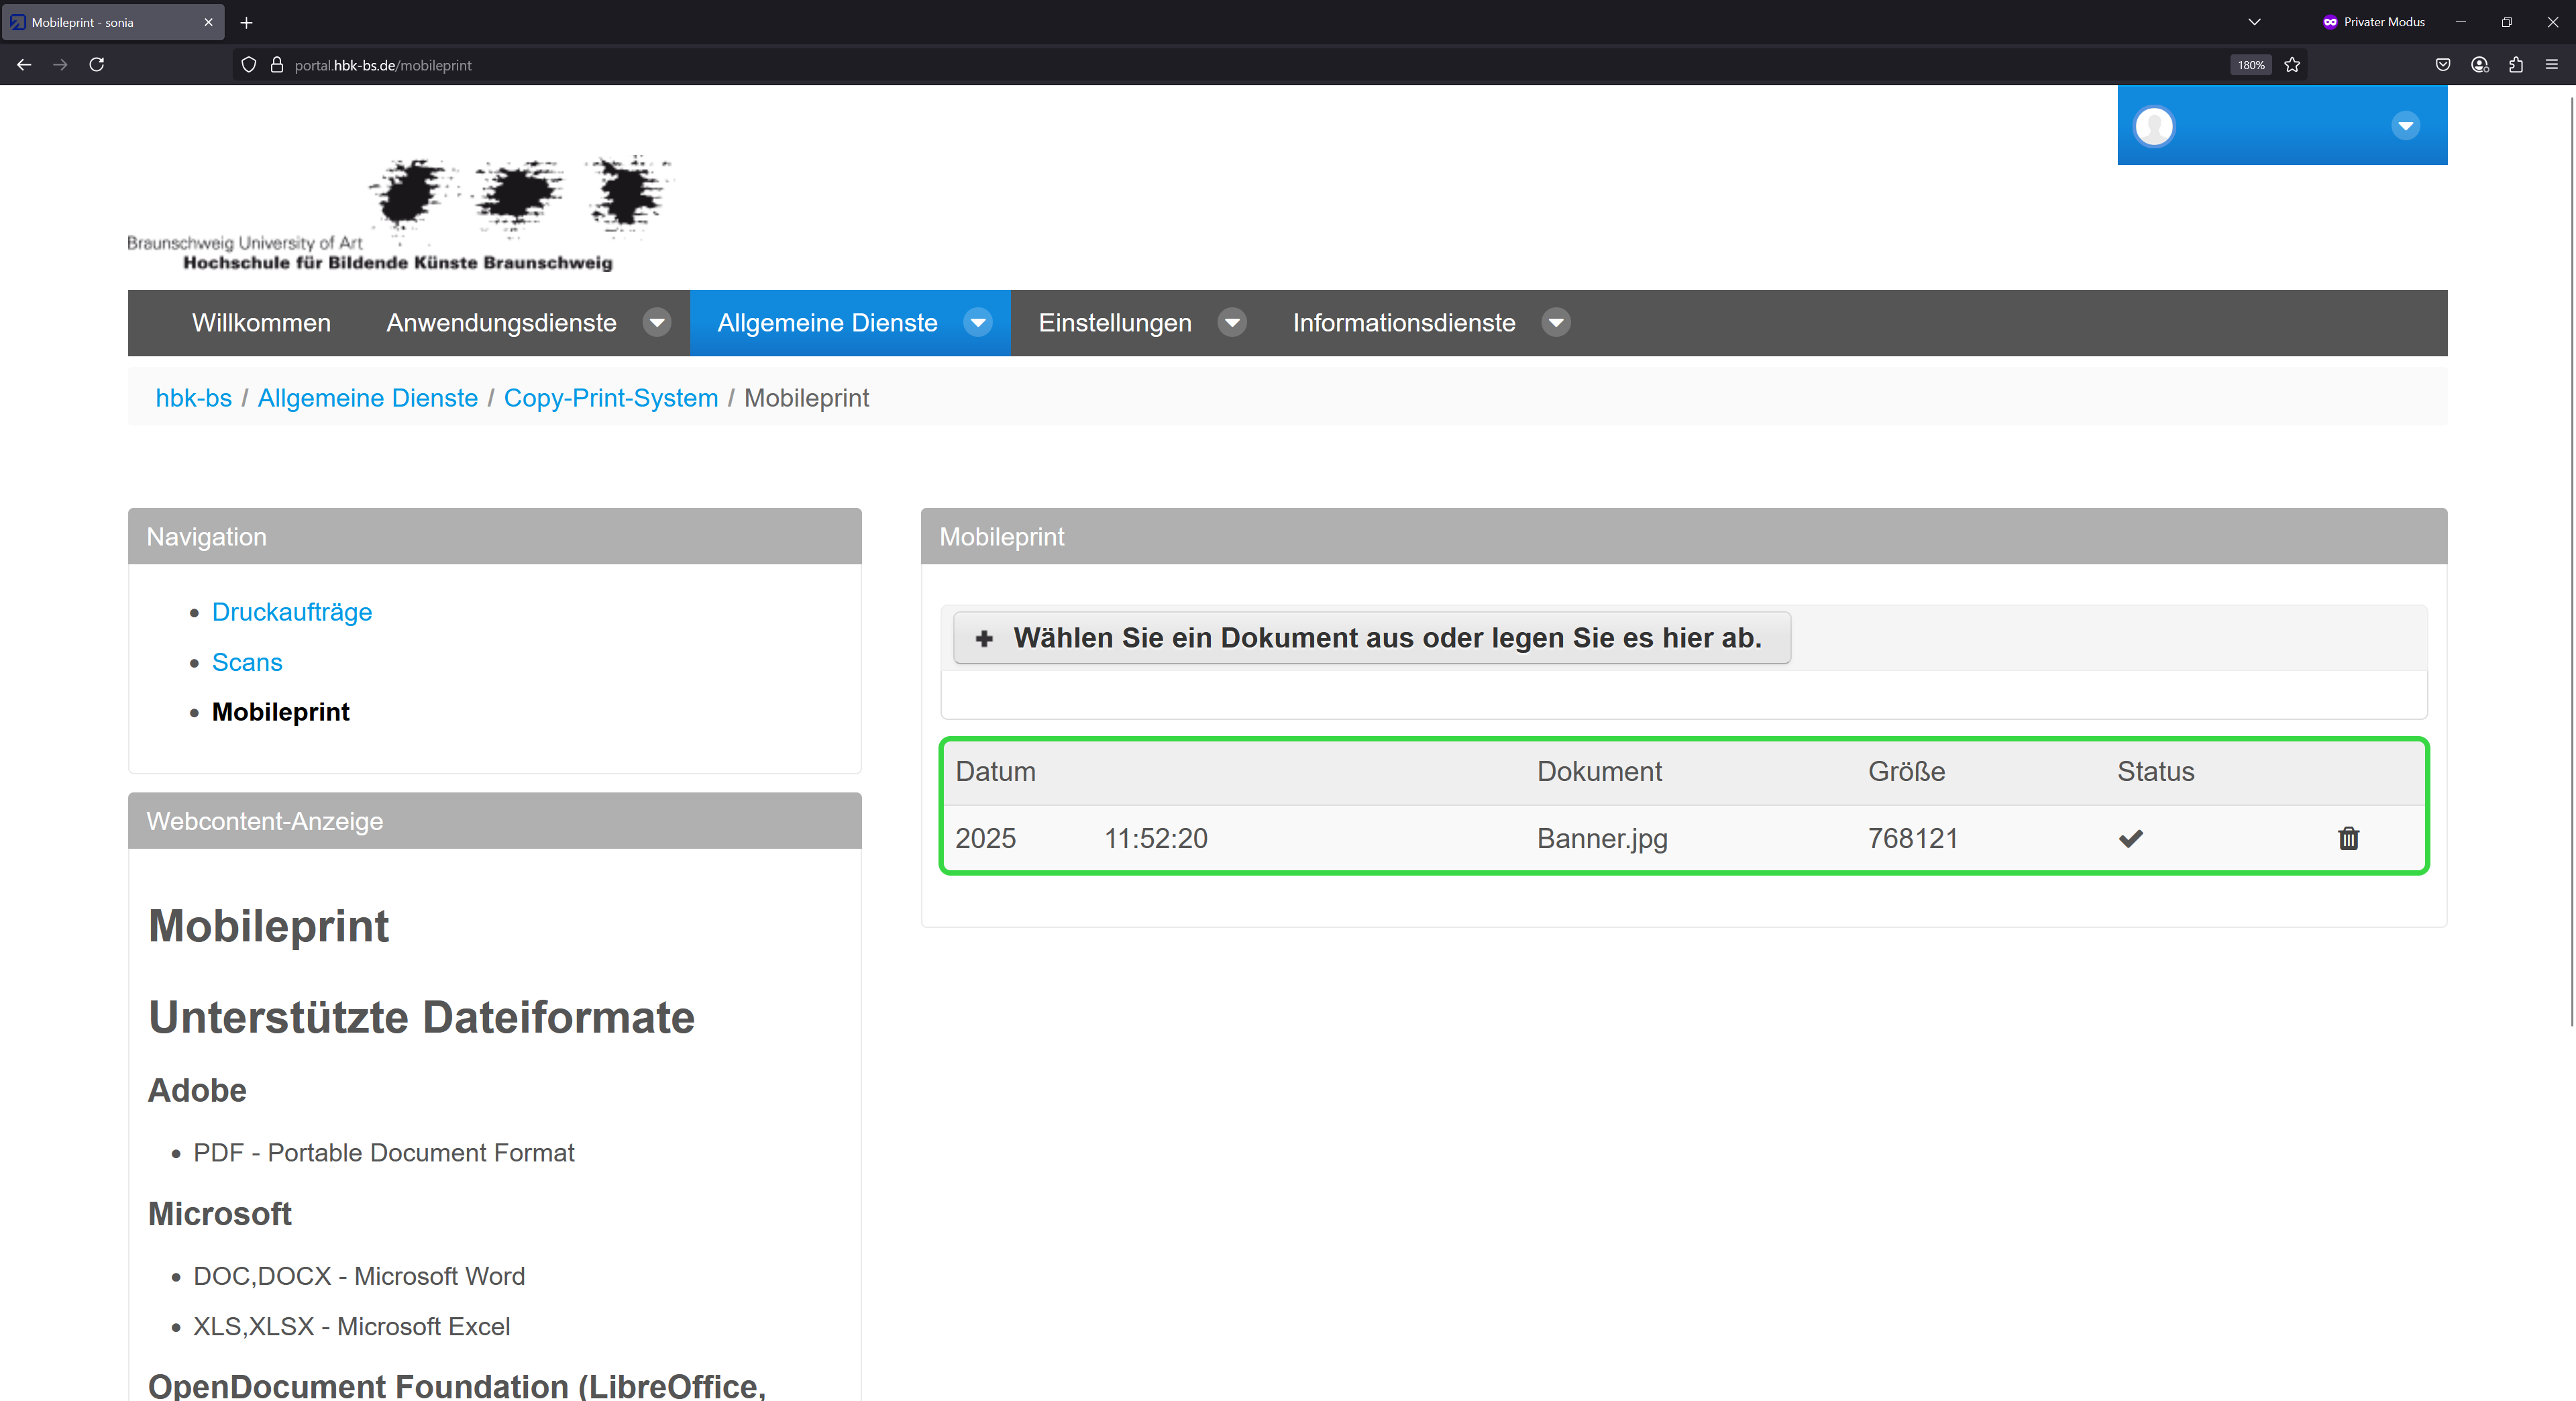Click the user avatar icon
This screenshot has width=2576, height=1401.
2154,126
